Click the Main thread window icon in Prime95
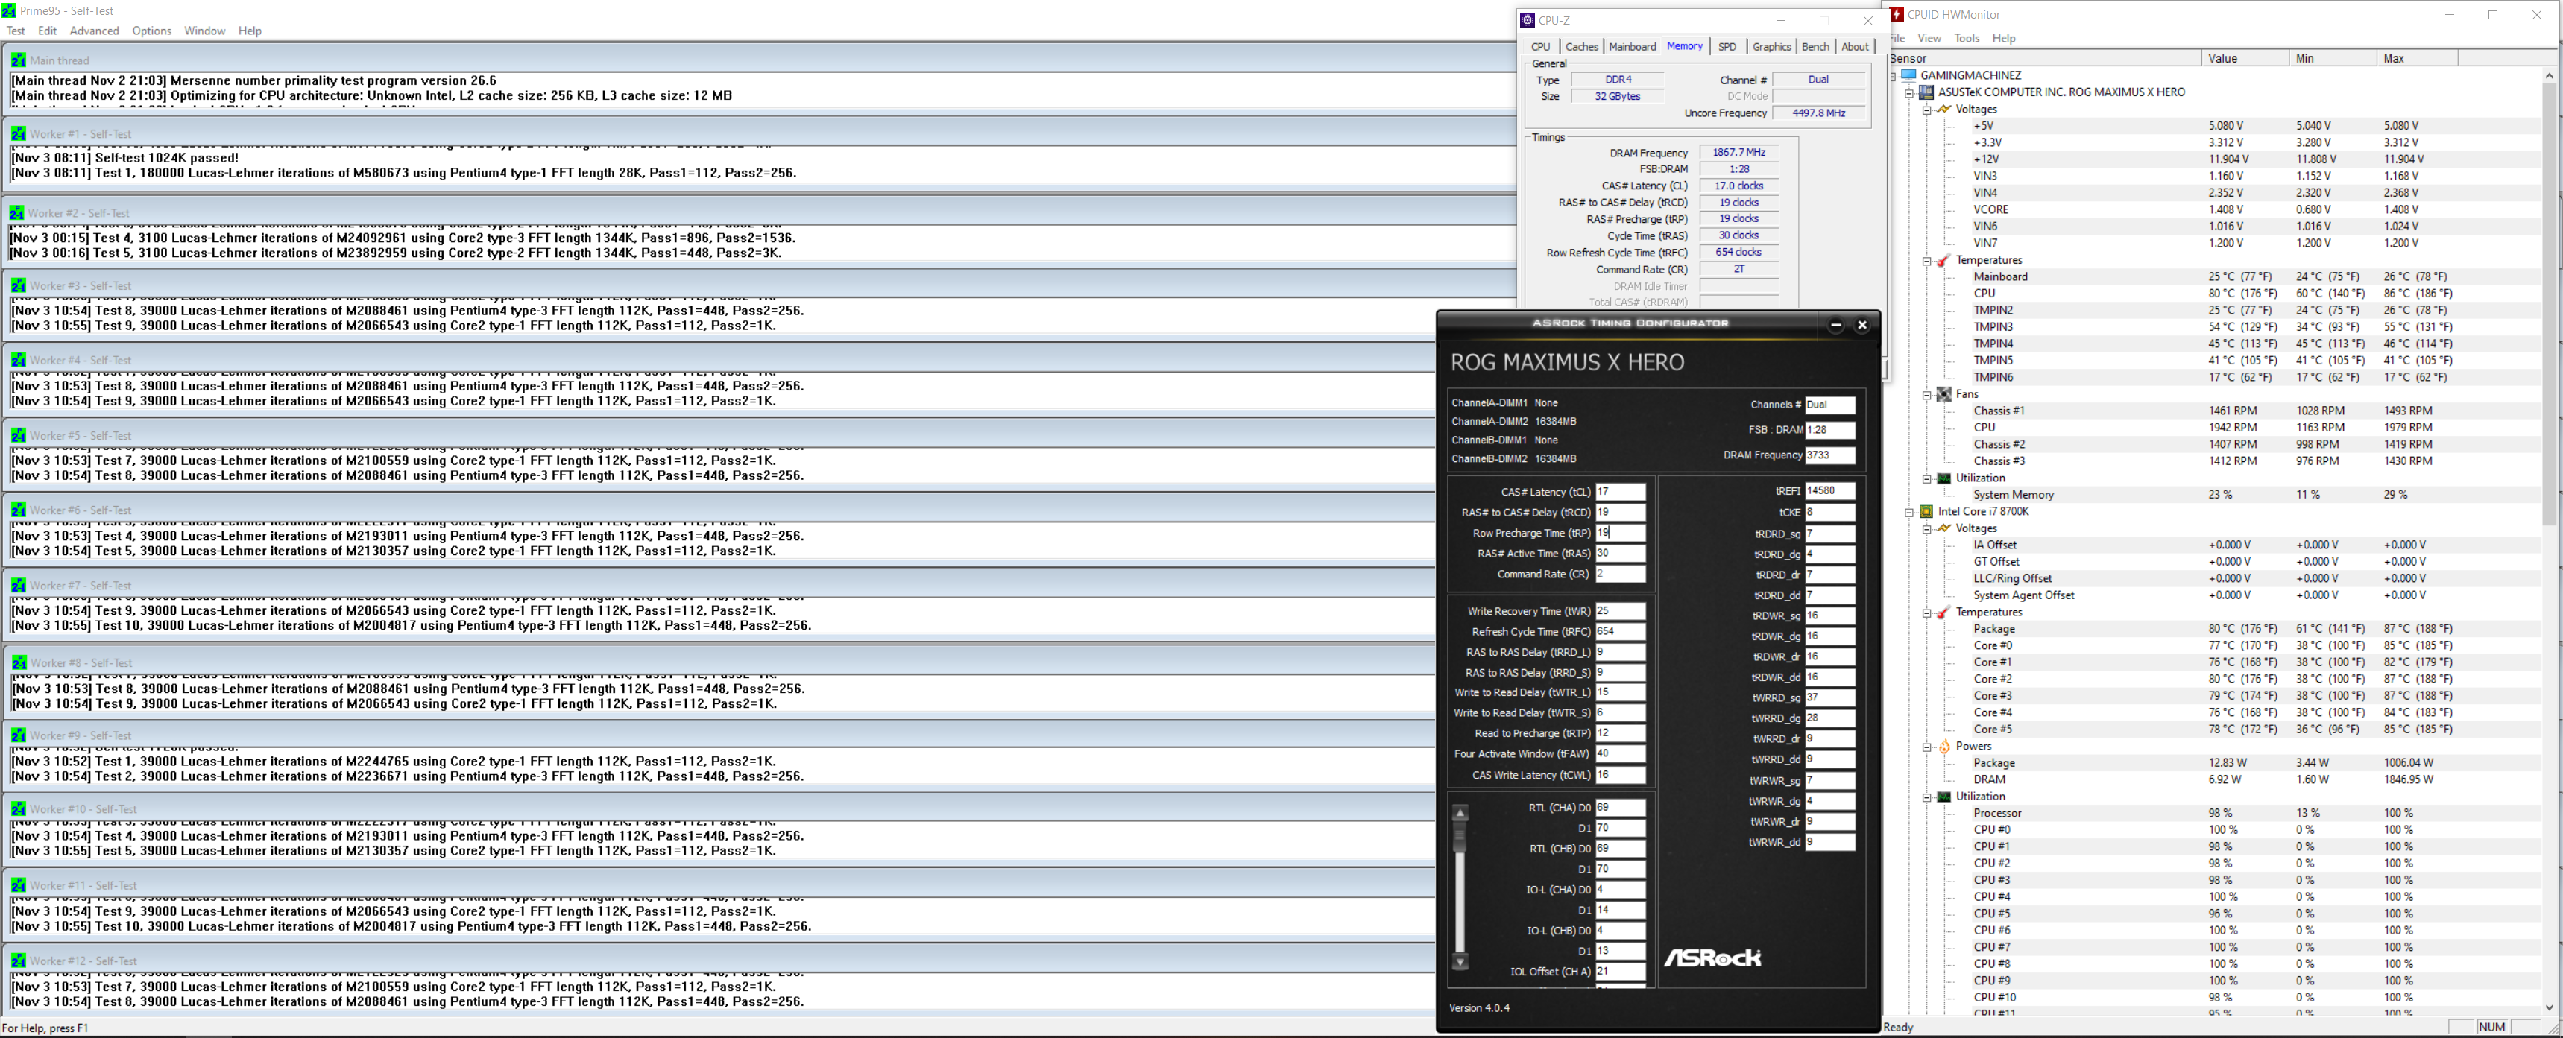Image resolution: width=2563 pixels, height=1038 pixels. [19, 60]
